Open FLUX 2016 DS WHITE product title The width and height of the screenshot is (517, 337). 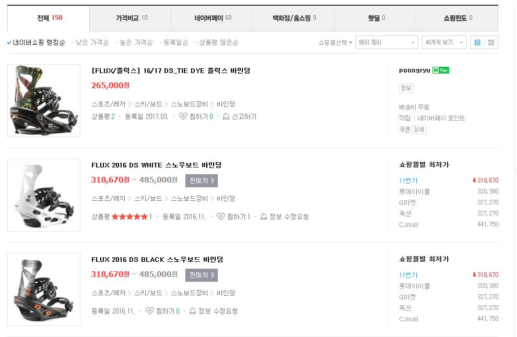click(x=156, y=165)
